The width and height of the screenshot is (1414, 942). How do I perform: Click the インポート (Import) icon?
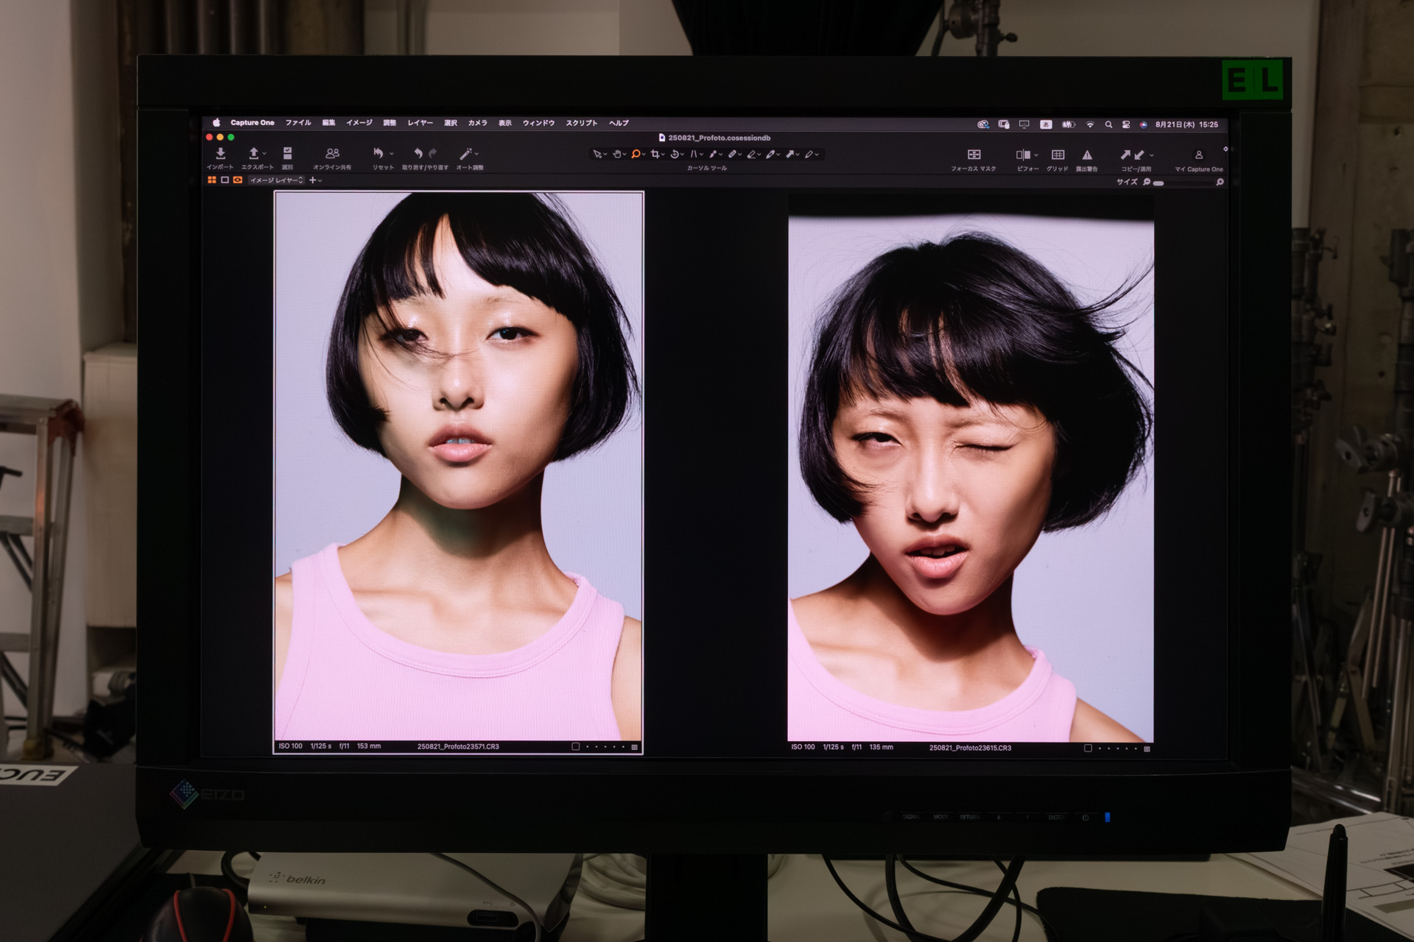[221, 154]
